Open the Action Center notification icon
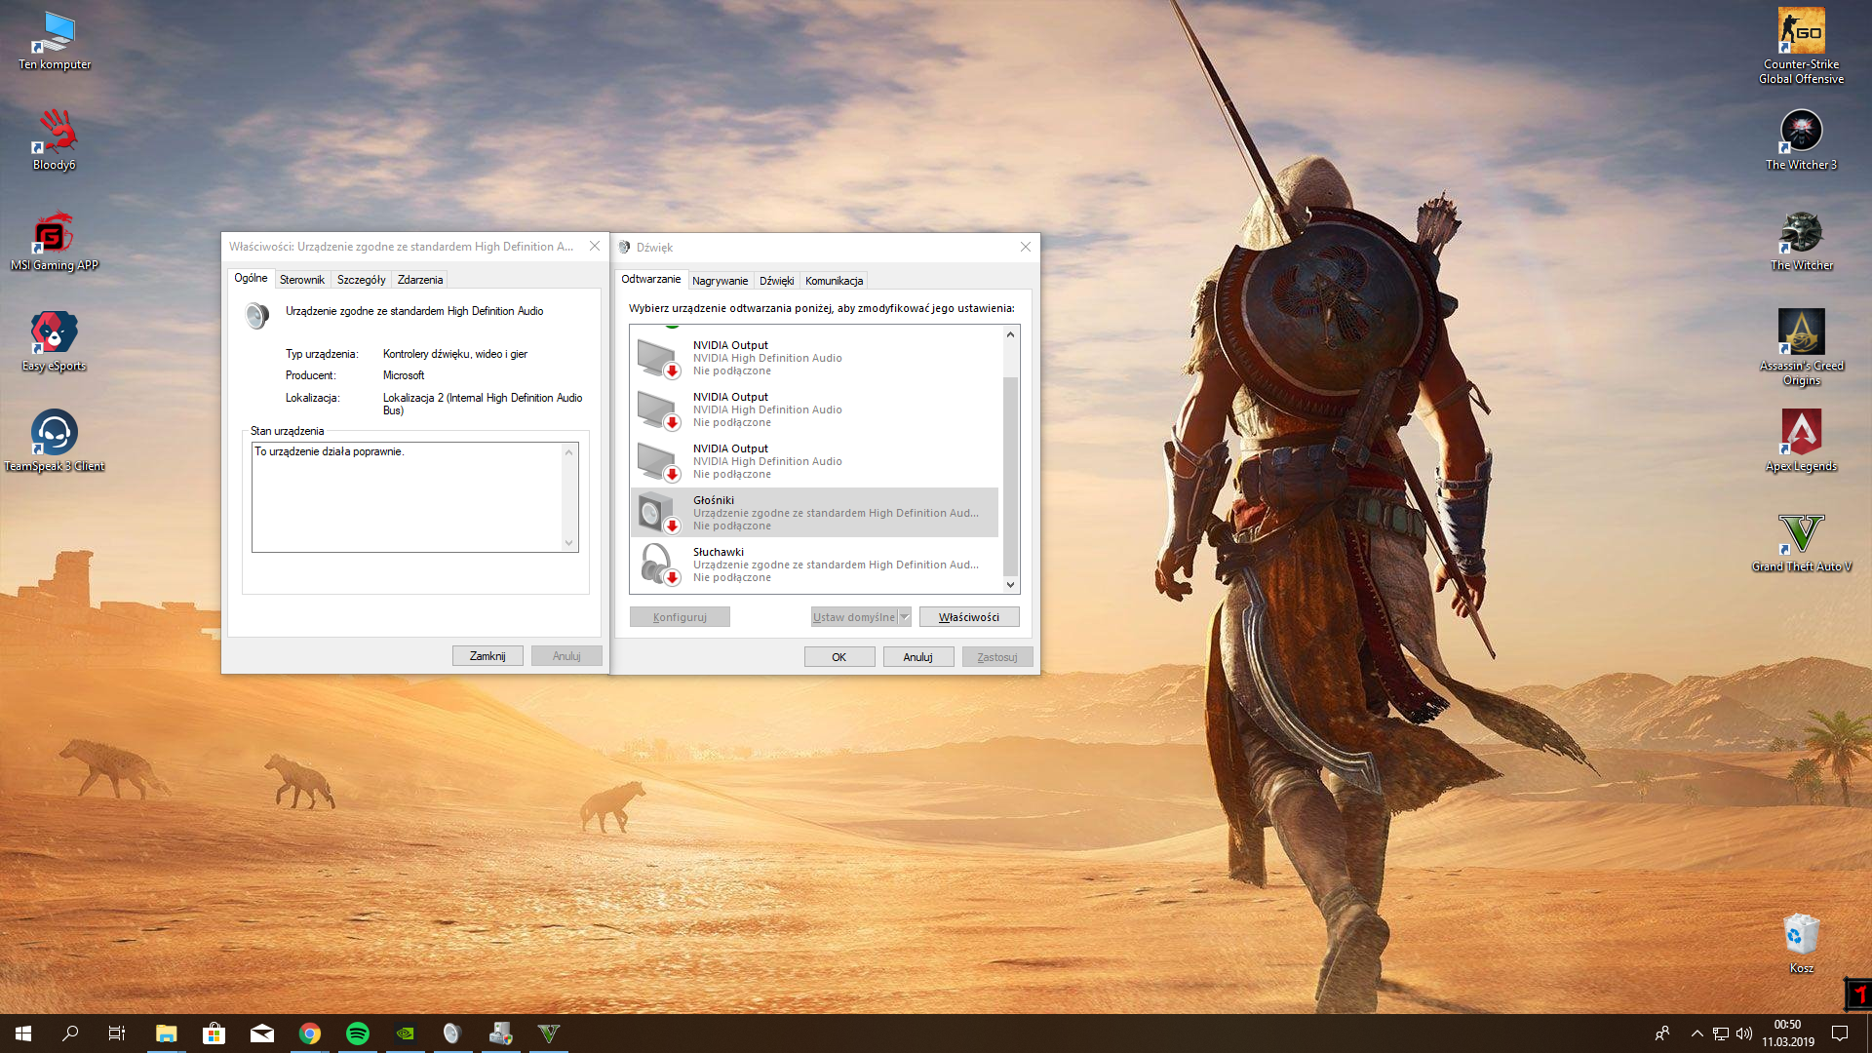 tap(1840, 1033)
